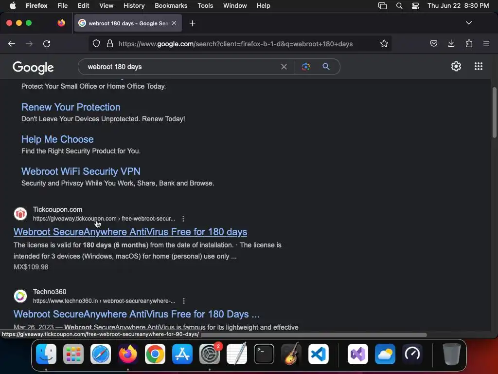Show site security via the padlock icon
Screen dimensions: 498x374
pyautogui.click(x=110, y=43)
